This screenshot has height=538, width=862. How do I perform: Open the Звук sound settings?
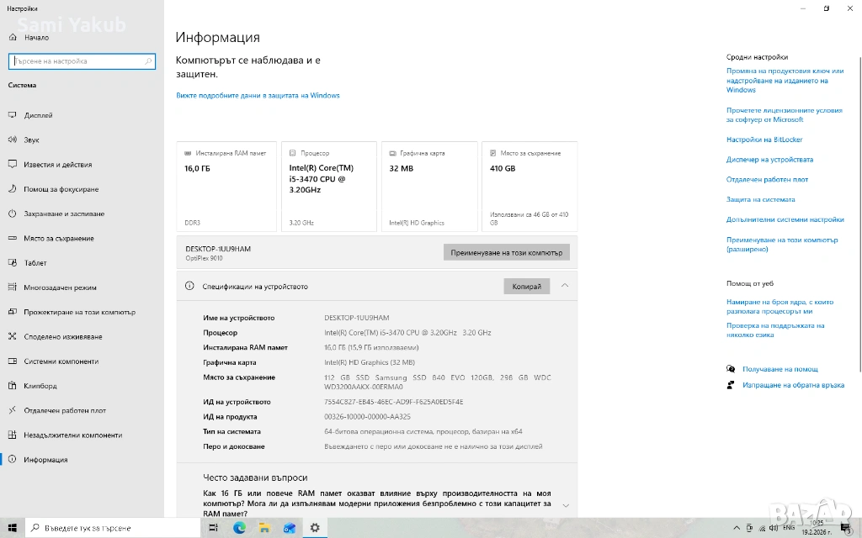click(x=32, y=140)
